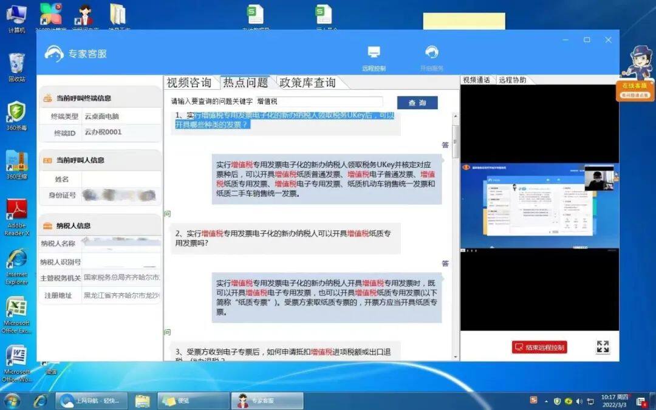Viewport: 656px width, 410px height.
Task: Click the 结束远程控制 button
Action: tap(539, 347)
